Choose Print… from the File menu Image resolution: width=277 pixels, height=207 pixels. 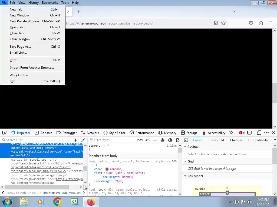(x=33, y=60)
